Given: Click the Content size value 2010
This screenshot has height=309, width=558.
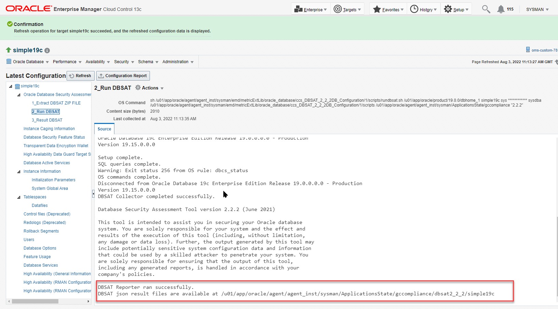Looking at the screenshot, I should [x=155, y=111].
